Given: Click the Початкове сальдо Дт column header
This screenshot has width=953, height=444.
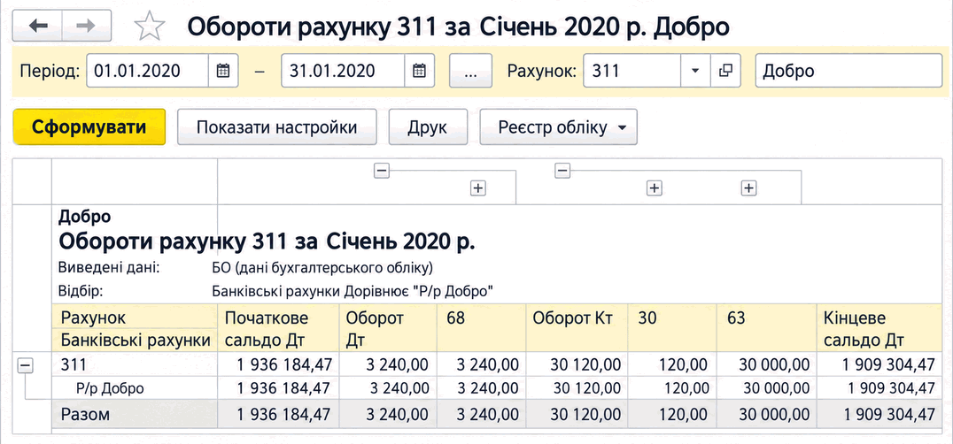Looking at the screenshot, I should [x=278, y=327].
